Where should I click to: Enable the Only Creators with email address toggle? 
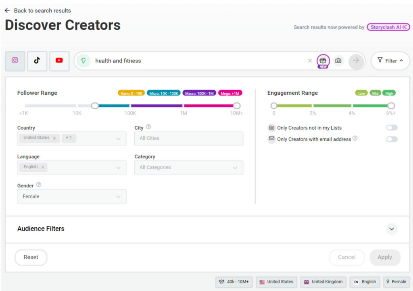pos(392,139)
